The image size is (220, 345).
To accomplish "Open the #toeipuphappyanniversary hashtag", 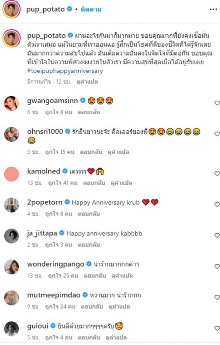I will pyautogui.click(x=65, y=71).
